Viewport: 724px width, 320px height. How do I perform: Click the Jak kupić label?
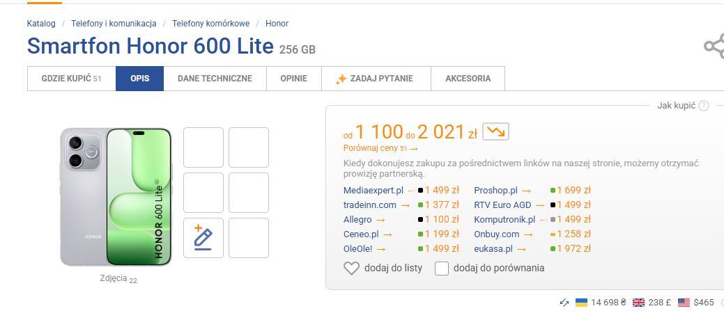click(676, 106)
